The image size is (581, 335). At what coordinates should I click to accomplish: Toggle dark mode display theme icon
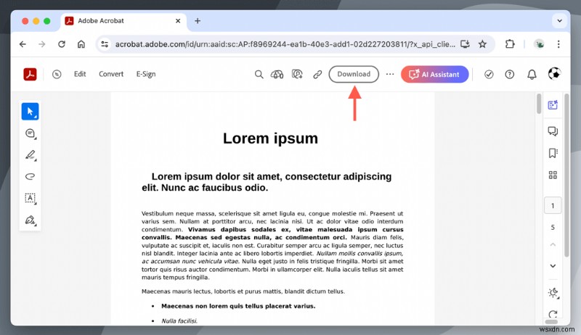[x=553, y=293]
